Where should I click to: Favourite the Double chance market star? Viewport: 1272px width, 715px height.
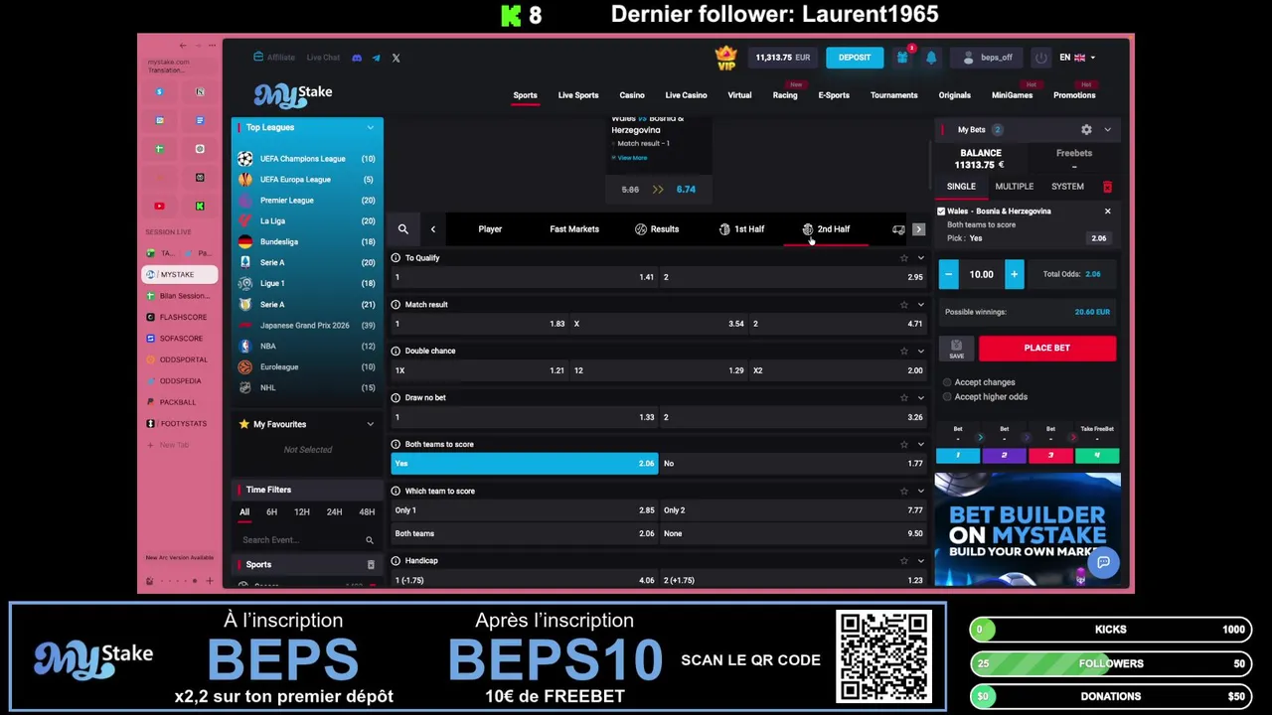point(903,352)
